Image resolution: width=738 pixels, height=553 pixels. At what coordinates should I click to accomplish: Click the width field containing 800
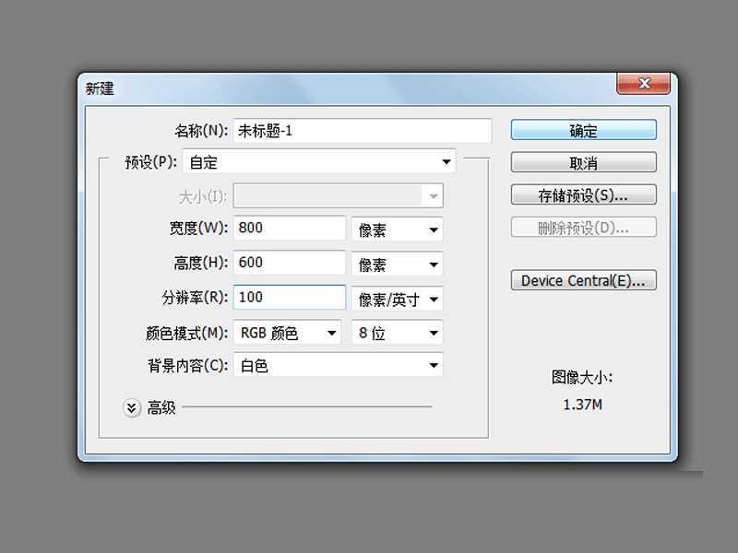point(289,228)
